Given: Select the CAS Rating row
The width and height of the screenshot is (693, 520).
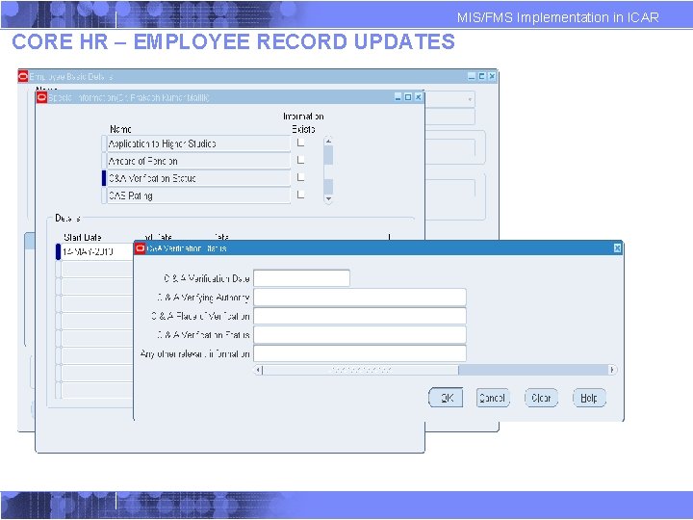Looking at the screenshot, I should coord(198,195).
